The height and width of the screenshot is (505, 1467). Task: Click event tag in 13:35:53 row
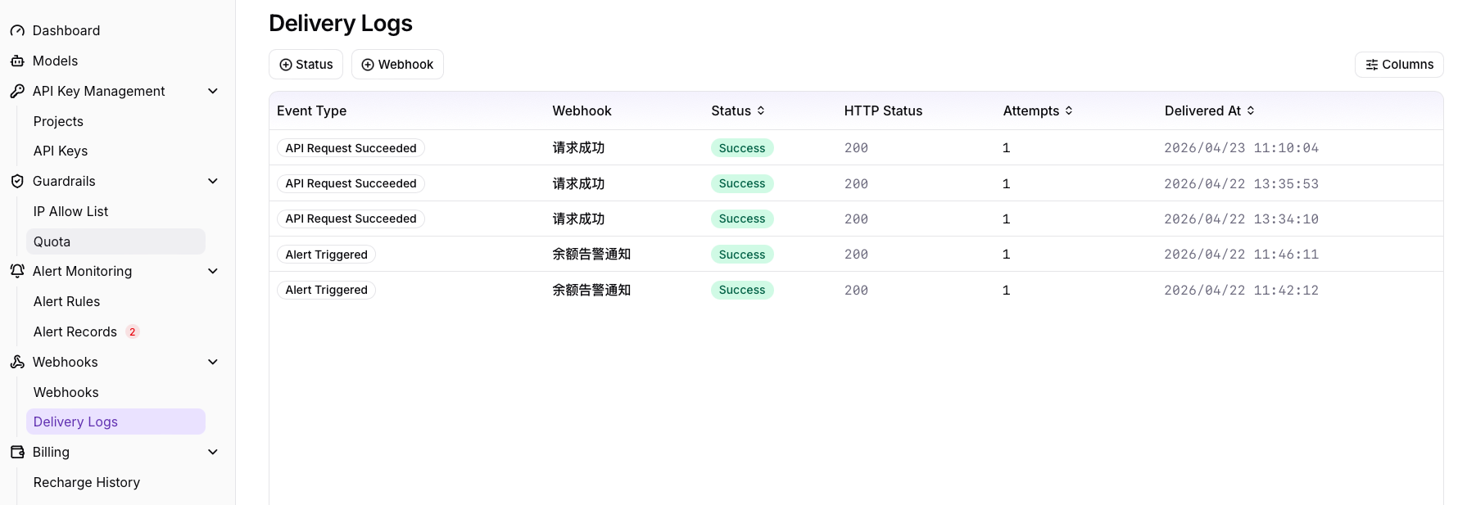pyautogui.click(x=351, y=183)
